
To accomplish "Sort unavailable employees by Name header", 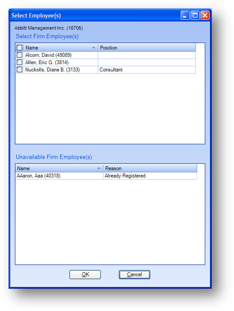I will (x=59, y=168).
